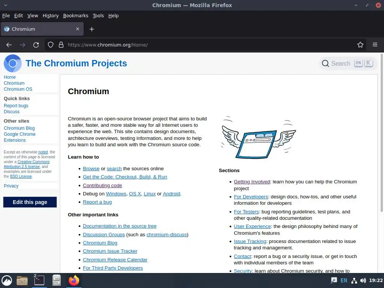The image size is (384, 288).
Task: Open the system application menu launcher
Action: tap(7, 280)
